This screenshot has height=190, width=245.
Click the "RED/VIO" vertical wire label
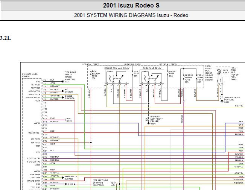(x=182, y=119)
